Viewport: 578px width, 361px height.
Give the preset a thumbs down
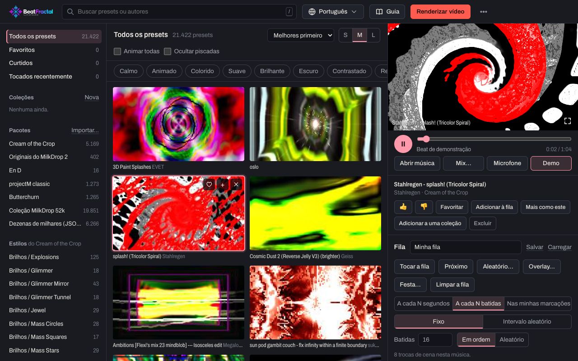tap(424, 207)
